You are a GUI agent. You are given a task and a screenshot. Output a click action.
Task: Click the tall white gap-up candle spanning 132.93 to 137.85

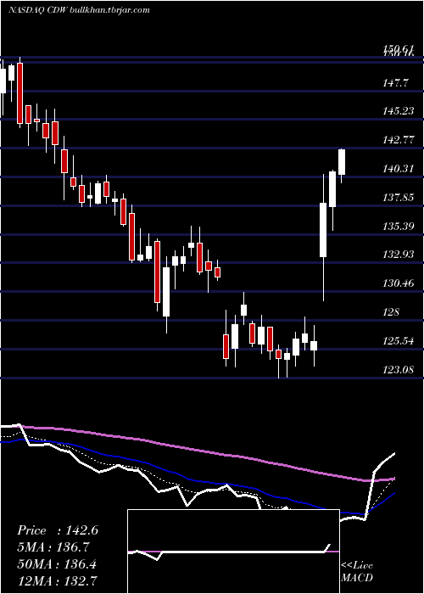tap(323, 230)
